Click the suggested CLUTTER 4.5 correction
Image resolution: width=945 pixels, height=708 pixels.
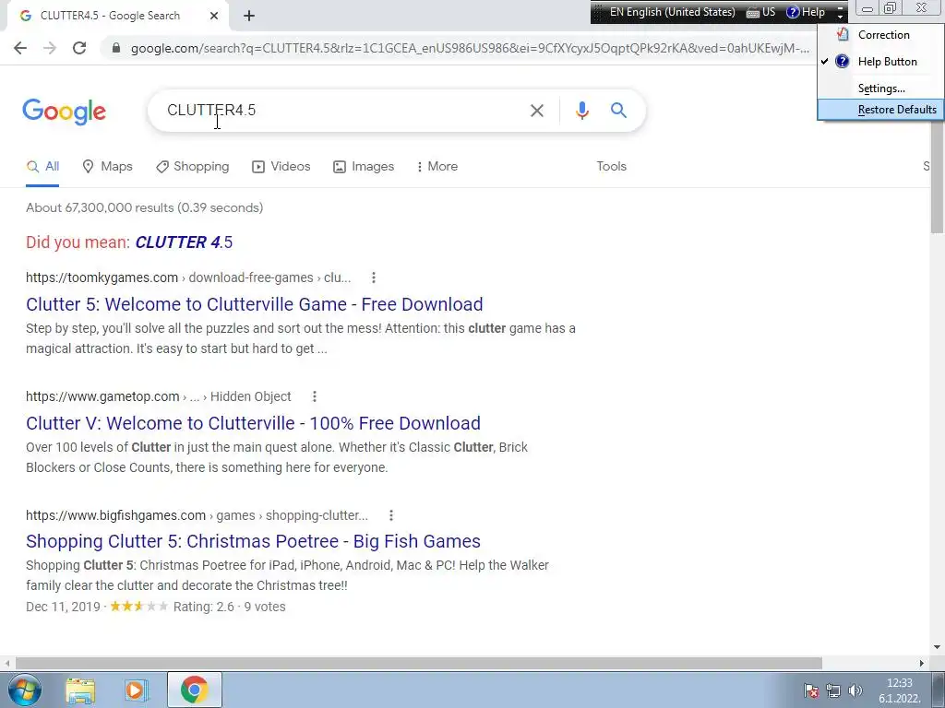coord(184,242)
